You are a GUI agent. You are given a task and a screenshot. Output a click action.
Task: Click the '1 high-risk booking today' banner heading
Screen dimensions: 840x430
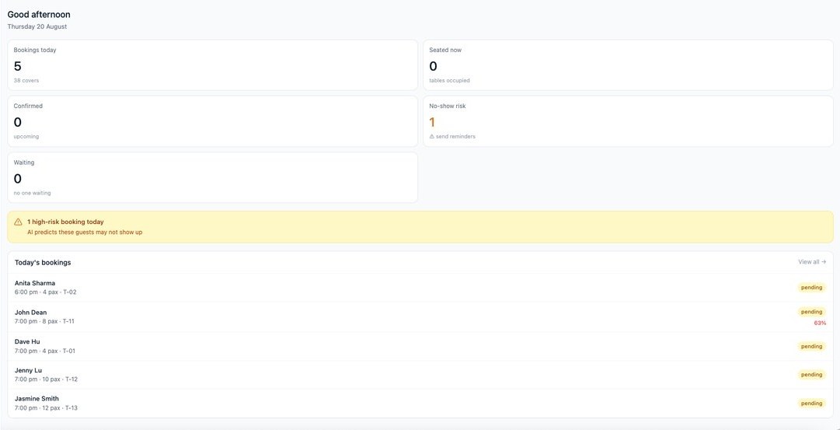tap(65, 222)
